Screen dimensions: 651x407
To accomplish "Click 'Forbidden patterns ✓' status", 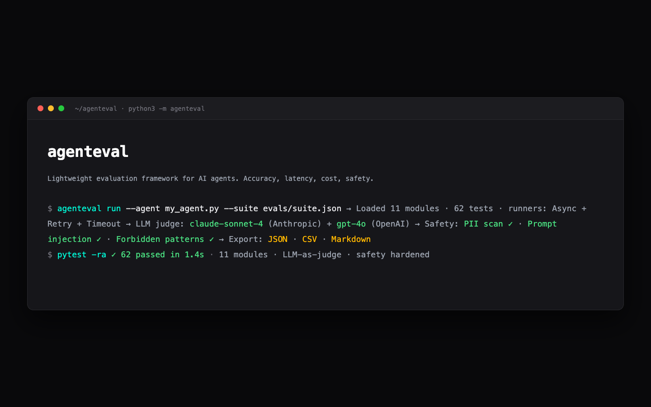I will (x=165, y=239).
